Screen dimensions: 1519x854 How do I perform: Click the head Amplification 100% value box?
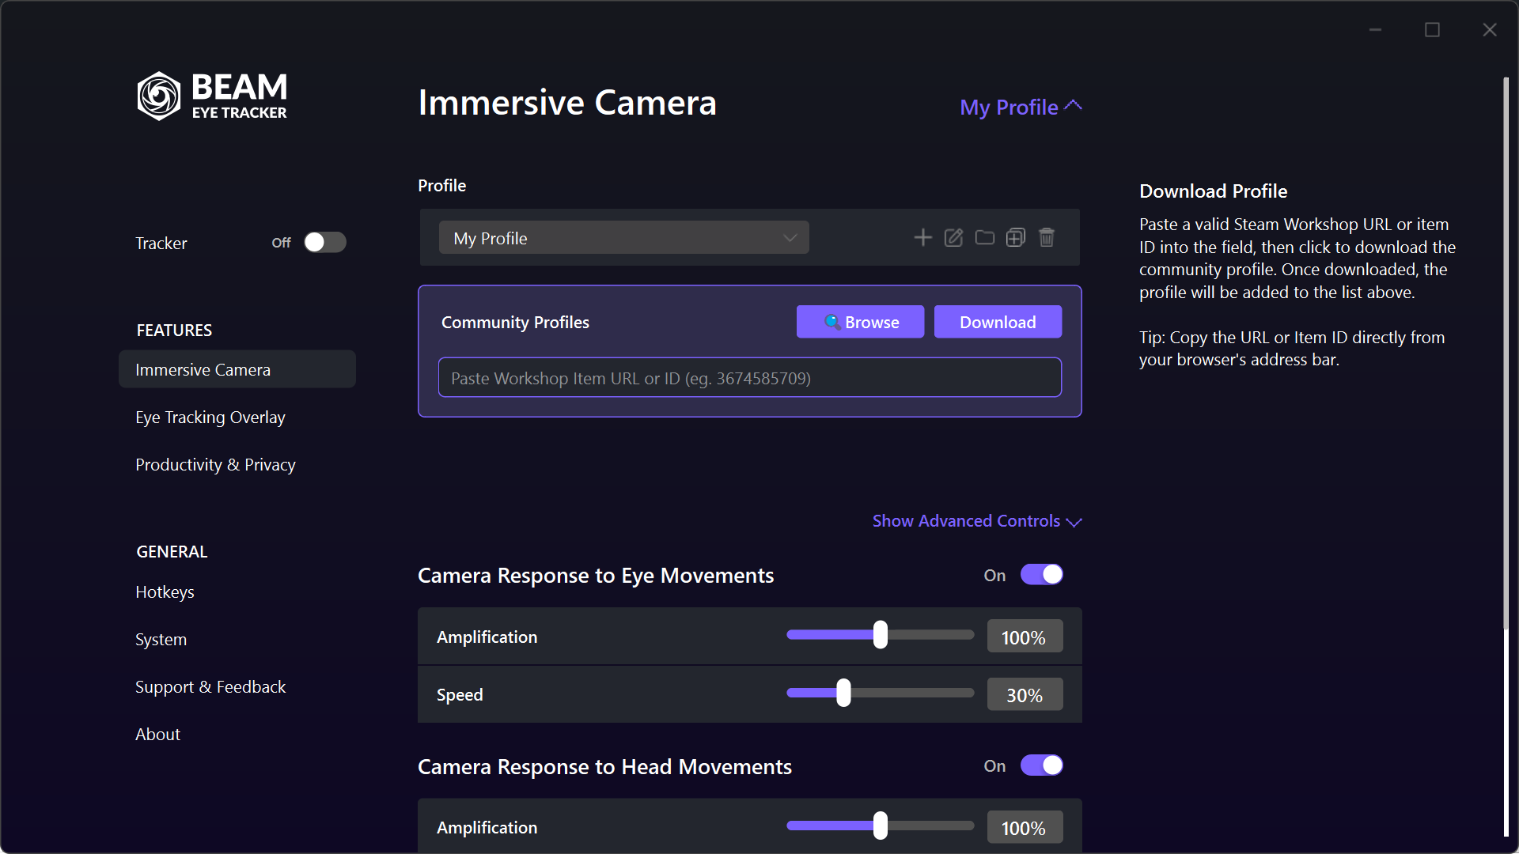pos(1025,828)
